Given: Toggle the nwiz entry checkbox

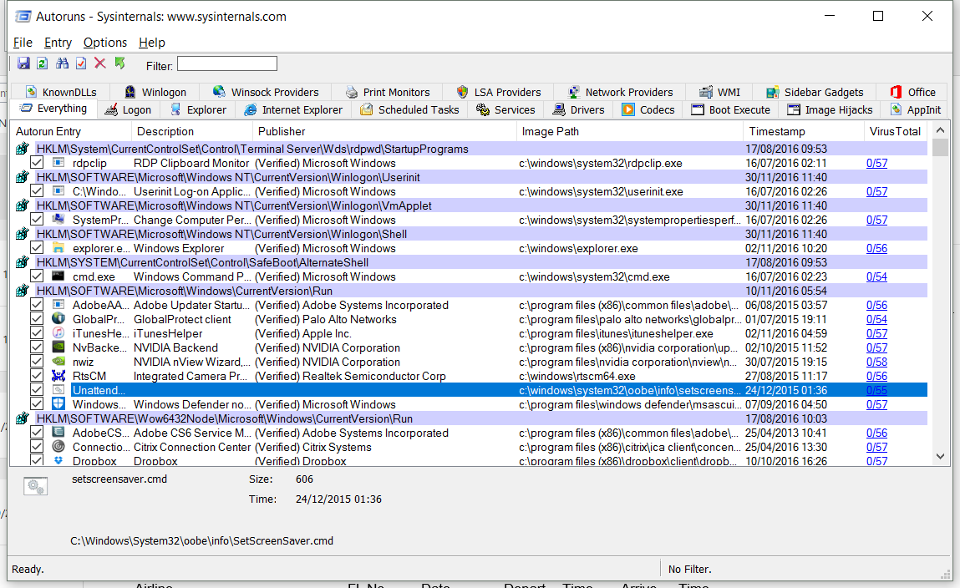Looking at the screenshot, I should (37, 362).
